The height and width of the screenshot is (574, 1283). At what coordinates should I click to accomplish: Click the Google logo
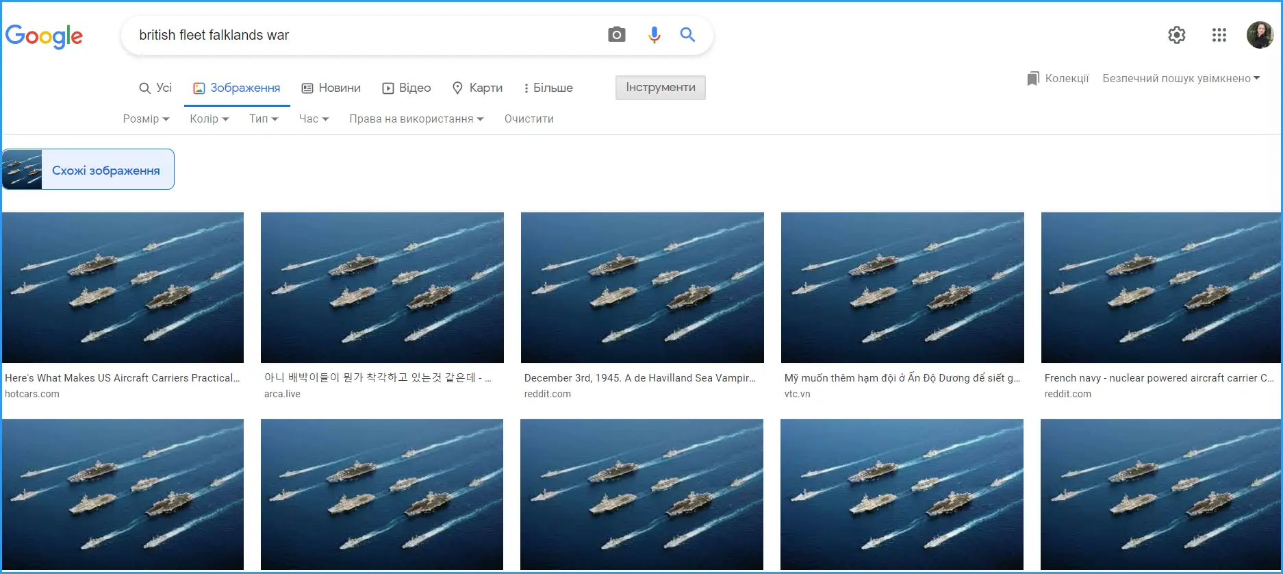[44, 36]
